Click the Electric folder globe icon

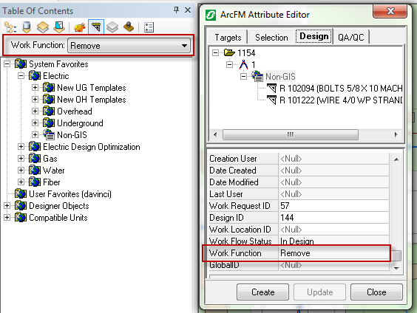click(x=35, y=75)
